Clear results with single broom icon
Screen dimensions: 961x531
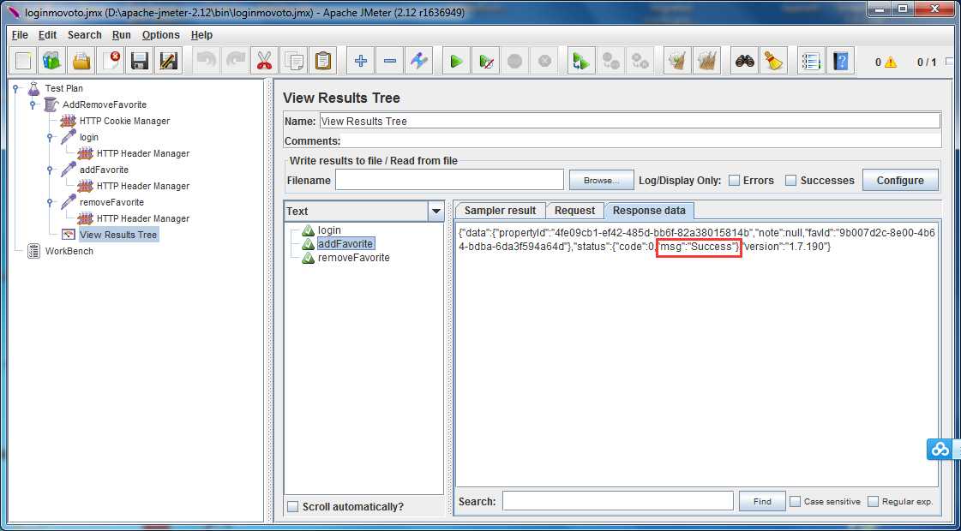coord(677,62)
